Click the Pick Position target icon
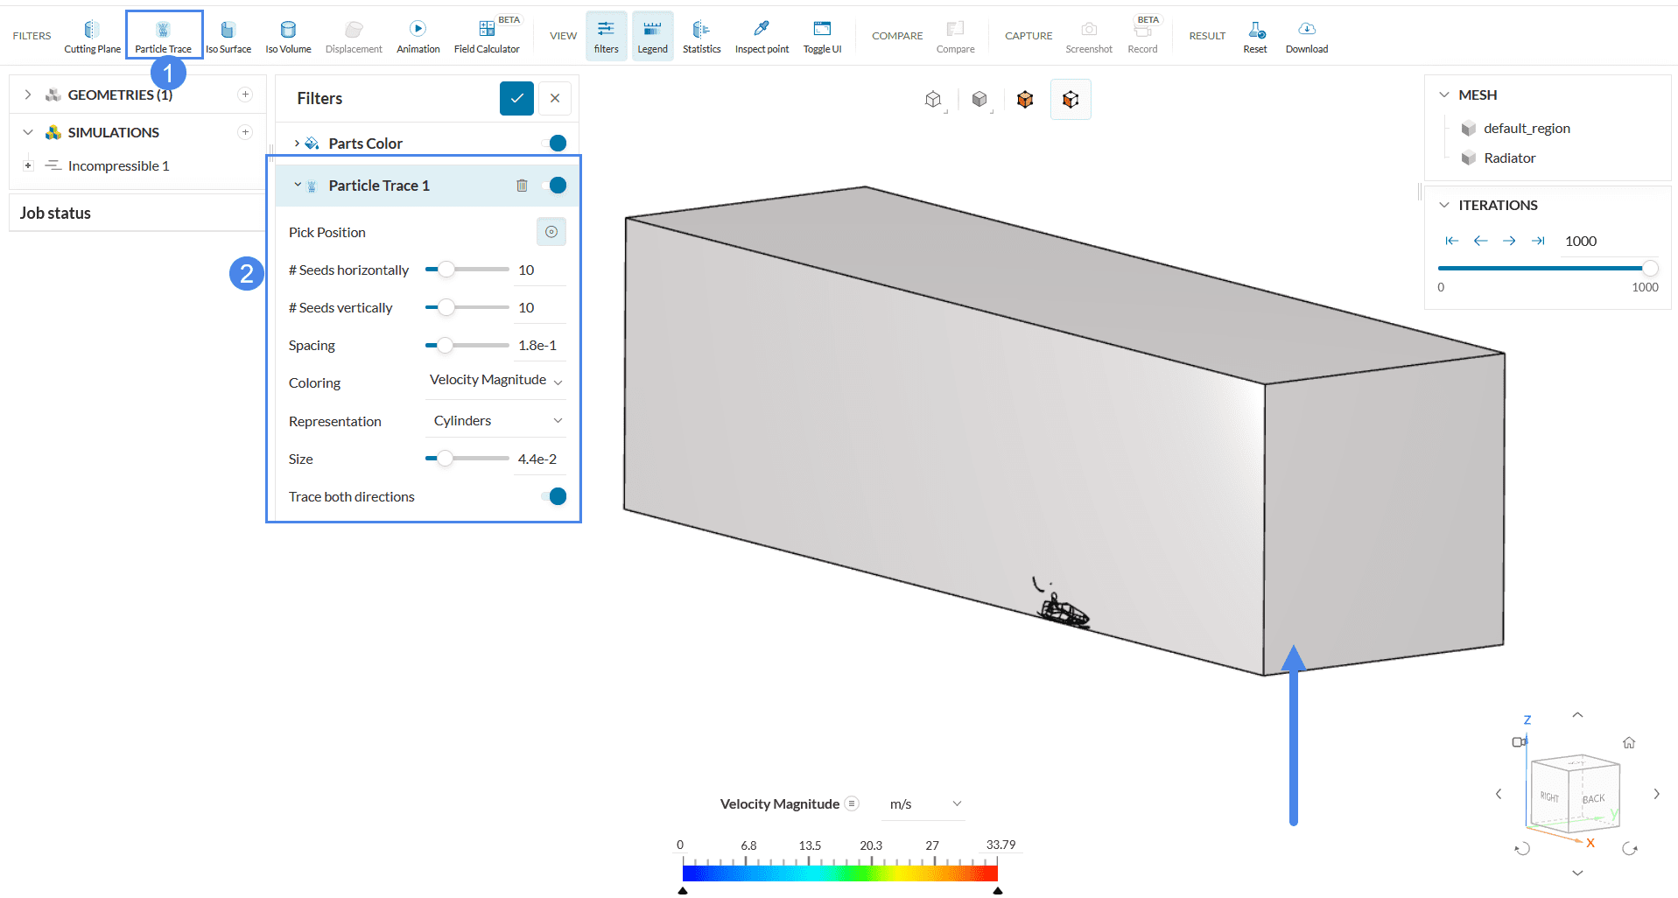Viewport: 1678px width, 898px height. click(551, 232)
